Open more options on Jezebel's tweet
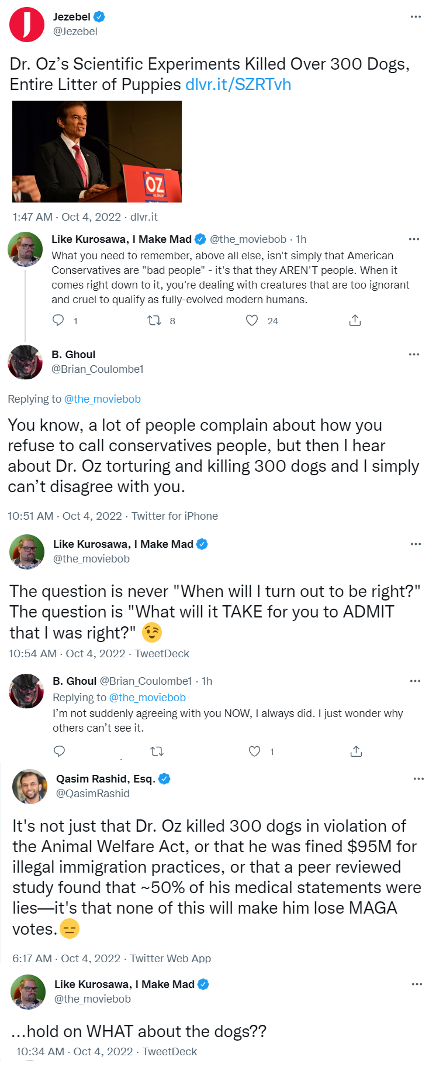This screenshot has height=1074, width=429. pyautogui.click(x=416, y=16)
